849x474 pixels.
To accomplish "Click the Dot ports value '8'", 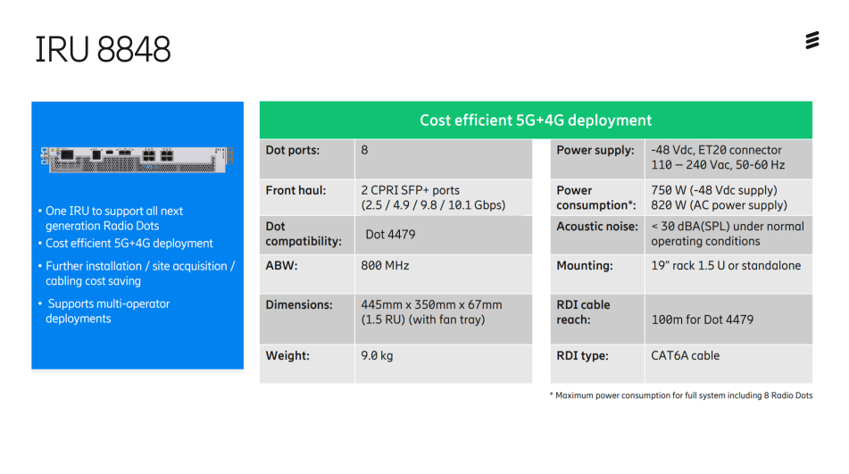I will 364,150.
